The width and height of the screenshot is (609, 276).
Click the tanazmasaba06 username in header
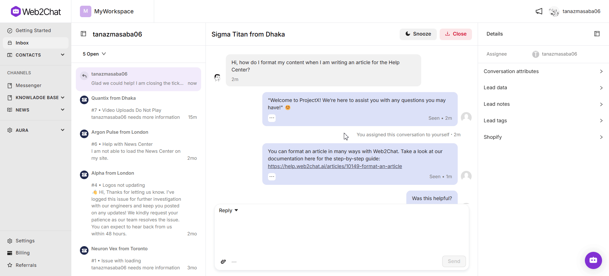(x=581, y=11)
